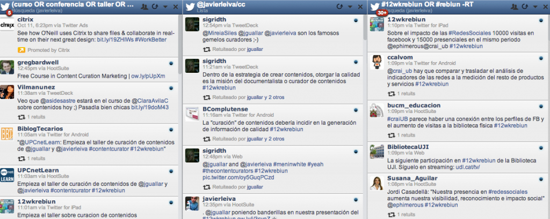Open the BibliotecaUJI avatar
Image resolution: width=550 pixels, height=219 pixels.
tap(377, 152)
